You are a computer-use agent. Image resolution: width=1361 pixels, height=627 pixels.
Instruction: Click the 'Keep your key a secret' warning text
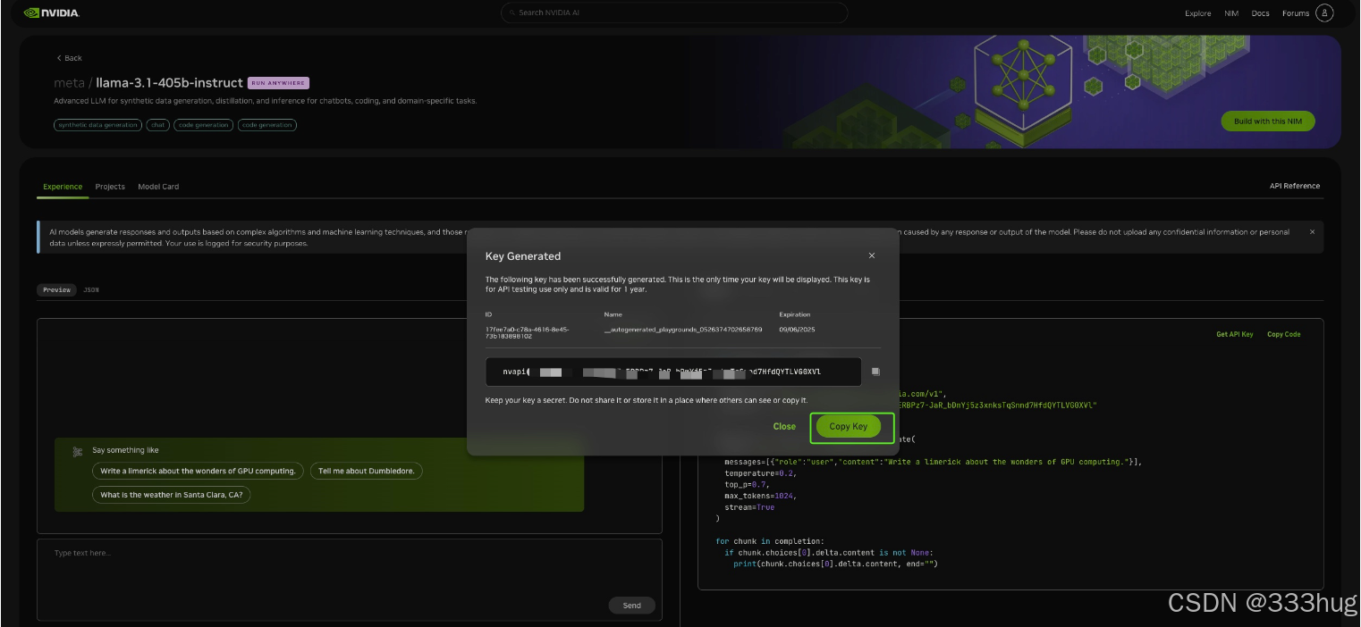click(647, 400)
